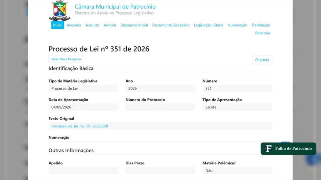Click the Data de Apresentação field
The width and height of the screenshot is (321, 180).
(x=83, y=107)
